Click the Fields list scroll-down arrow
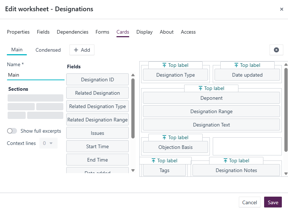This screenshot has height=210, width=288. [133, 170]
